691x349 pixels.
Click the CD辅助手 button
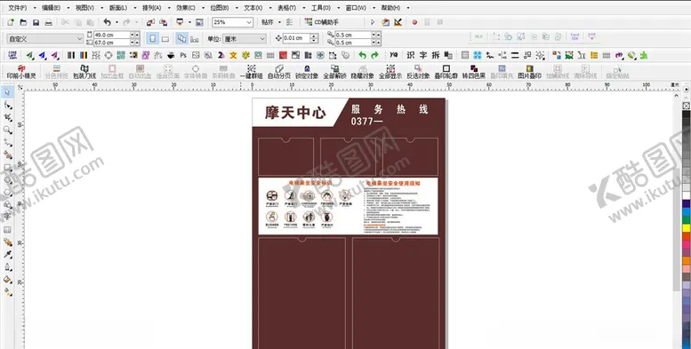(x=322, y=22)
